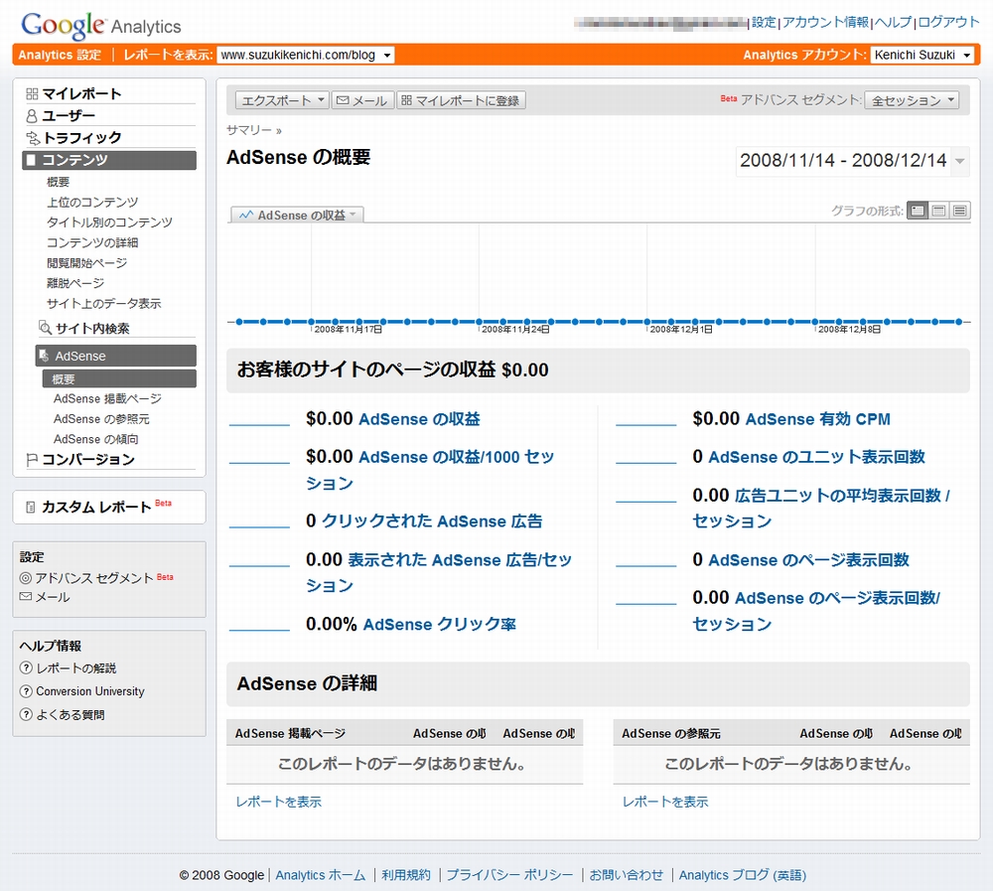Click the よくある質問 question mark icon
The width and height of the screenshot is (993, 891).
click(26, 714)
